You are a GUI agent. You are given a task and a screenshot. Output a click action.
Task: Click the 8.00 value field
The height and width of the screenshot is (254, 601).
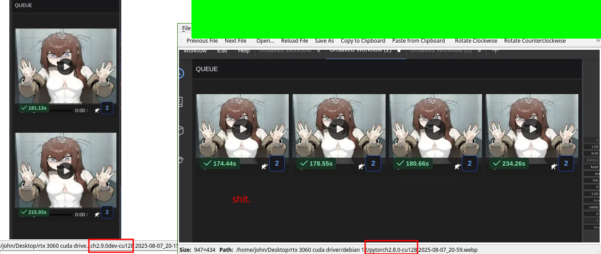[592, 153]
